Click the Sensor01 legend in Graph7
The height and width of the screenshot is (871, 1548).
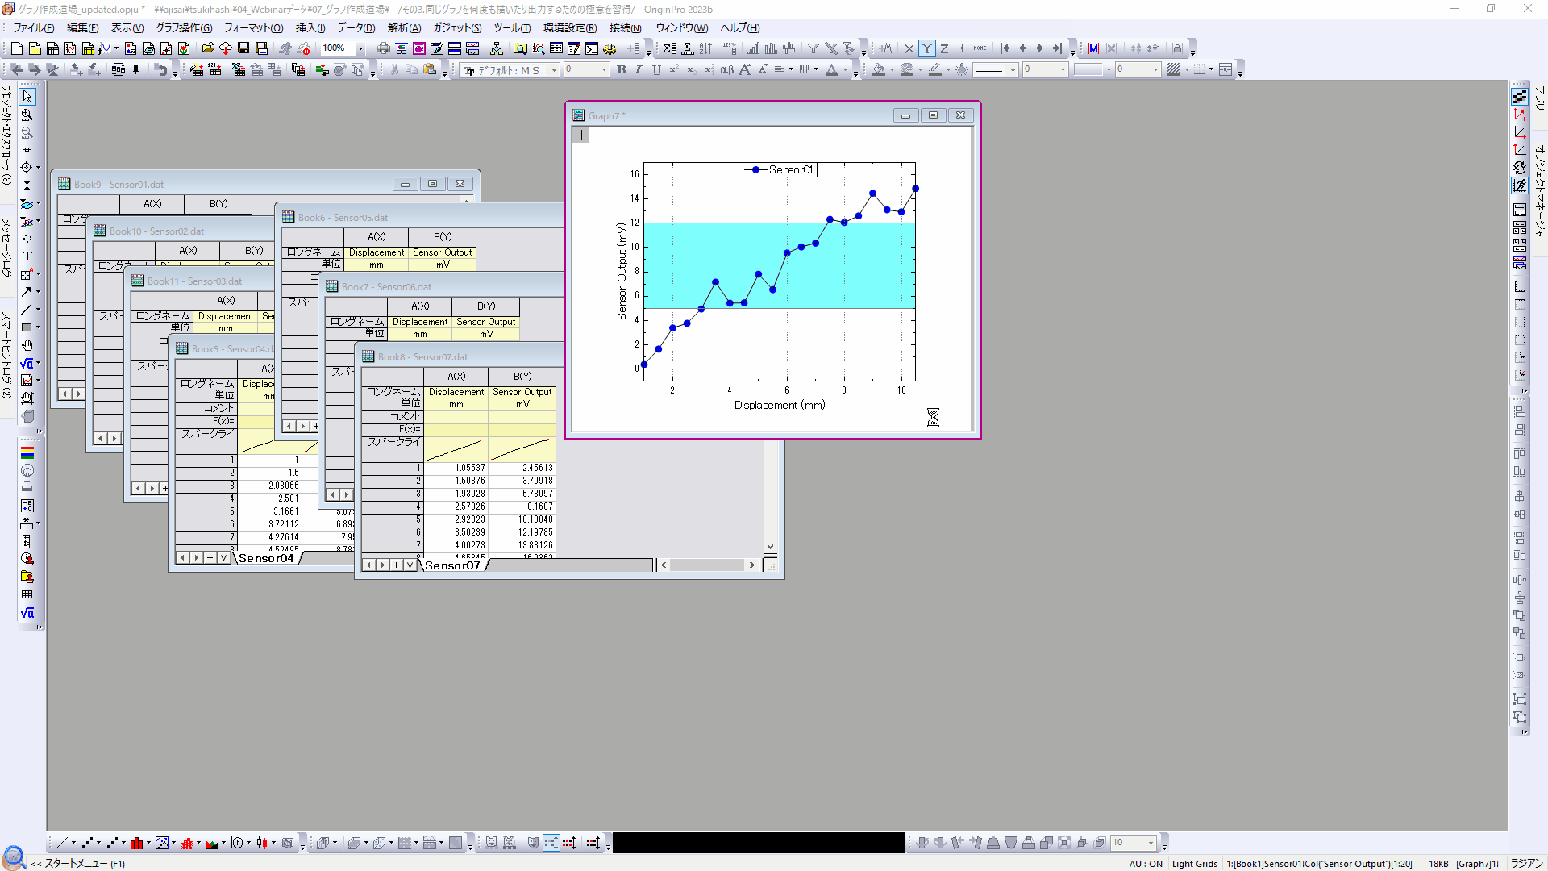(780, 170)
